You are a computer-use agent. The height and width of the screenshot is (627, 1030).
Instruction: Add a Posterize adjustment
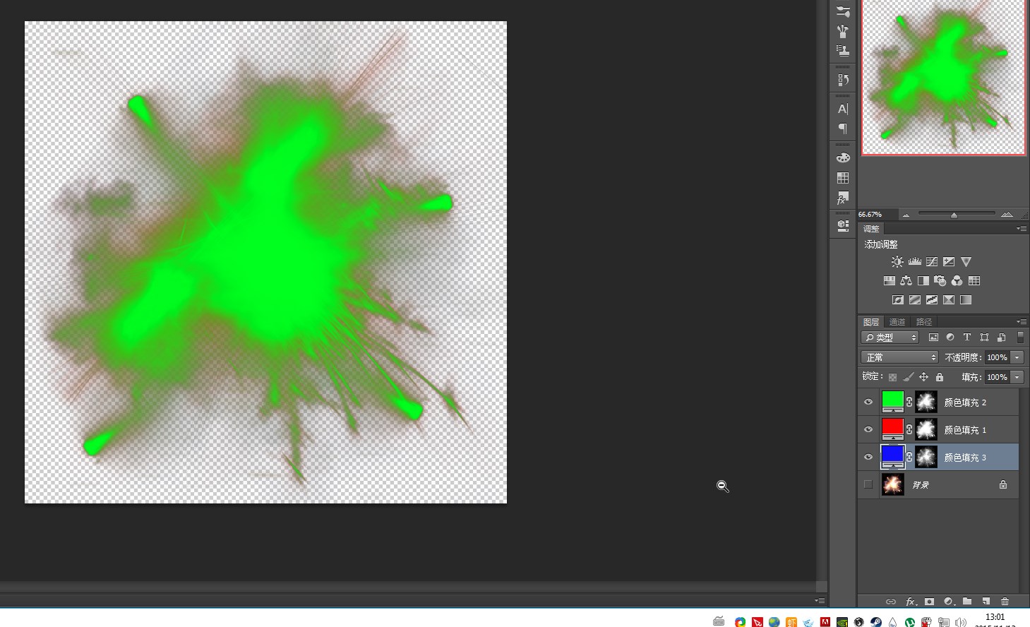click(x=915, y=300)
